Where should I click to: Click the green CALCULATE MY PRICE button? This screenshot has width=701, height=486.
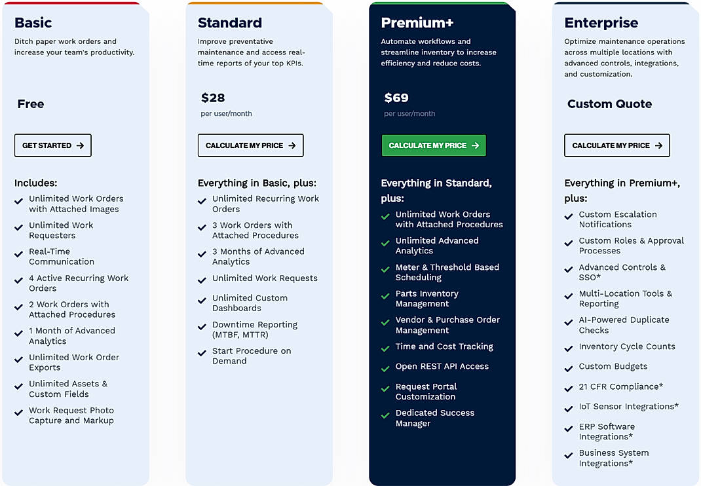point(433,145)
